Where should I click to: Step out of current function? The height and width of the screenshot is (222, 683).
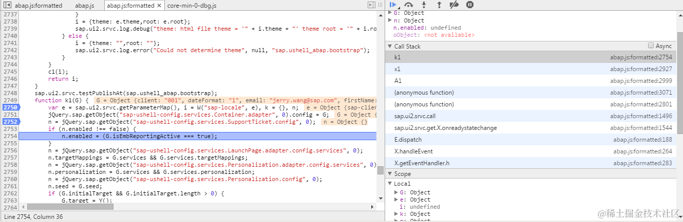(x=439, y=5)
